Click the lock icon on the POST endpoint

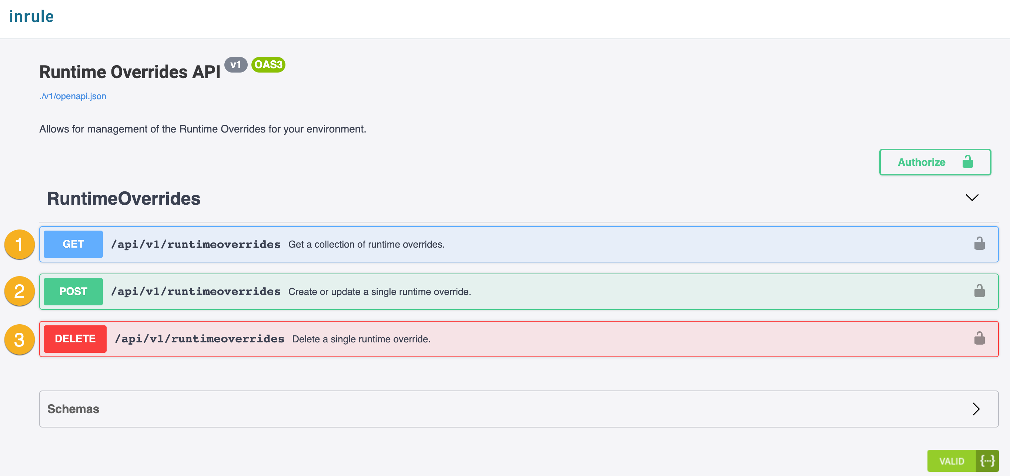click(x=979, y=291)
